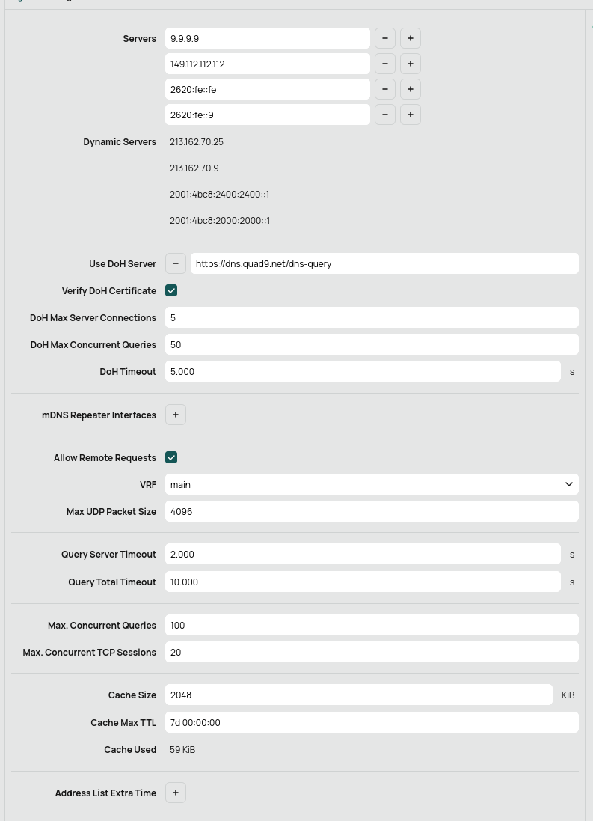Open the VRF dropdown
The image size is (593, 821).
tap(372, 484)
